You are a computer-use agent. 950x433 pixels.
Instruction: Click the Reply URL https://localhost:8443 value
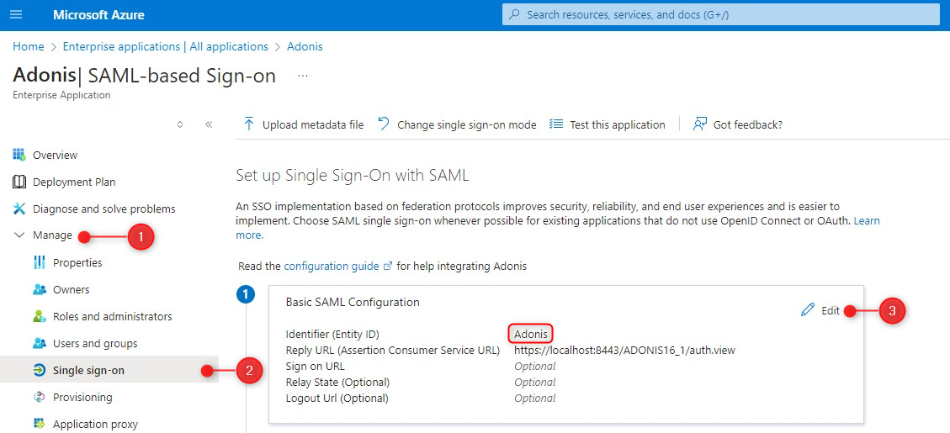624,350
